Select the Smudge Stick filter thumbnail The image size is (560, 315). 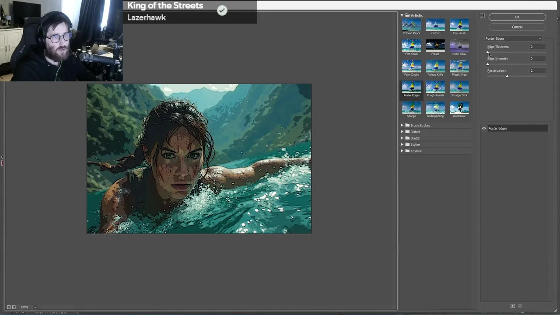tap(459, 87)
